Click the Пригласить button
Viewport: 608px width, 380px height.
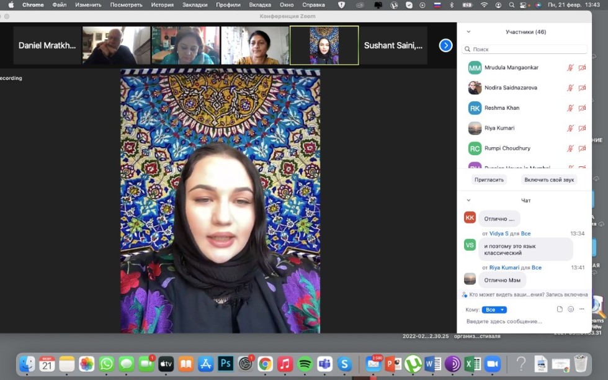coord(489,179)
